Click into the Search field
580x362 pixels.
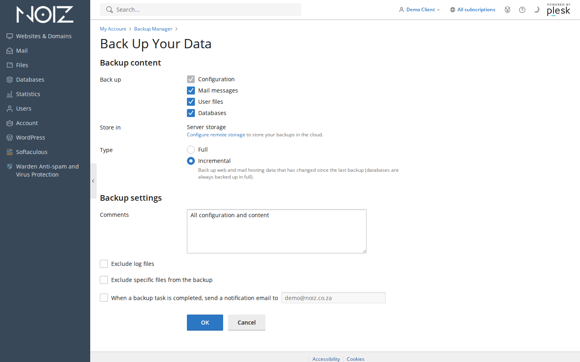(x=201, y=10)
